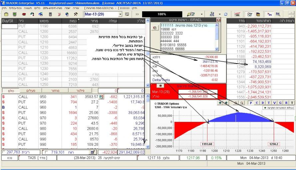The width and height of the screenshot is (296, 170).
Task: Click upper options table scroll down arrow
Action: click(x=148, y=85)
